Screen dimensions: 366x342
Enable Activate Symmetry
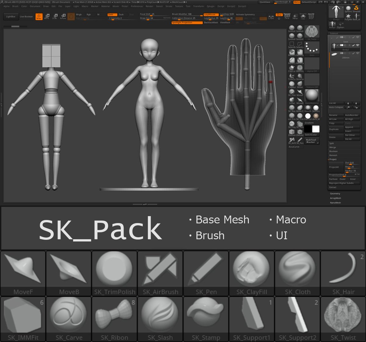pos(245,14)
